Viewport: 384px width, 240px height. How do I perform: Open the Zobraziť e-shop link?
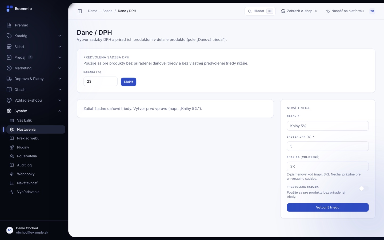pyautogui.click(x=299, y=11)
